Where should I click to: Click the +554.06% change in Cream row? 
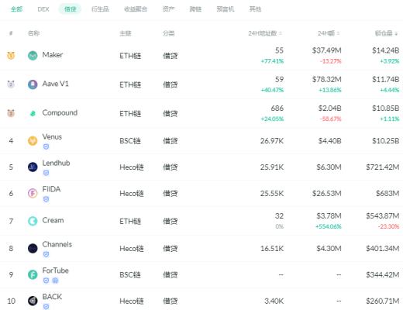click(x=329, y=226)
